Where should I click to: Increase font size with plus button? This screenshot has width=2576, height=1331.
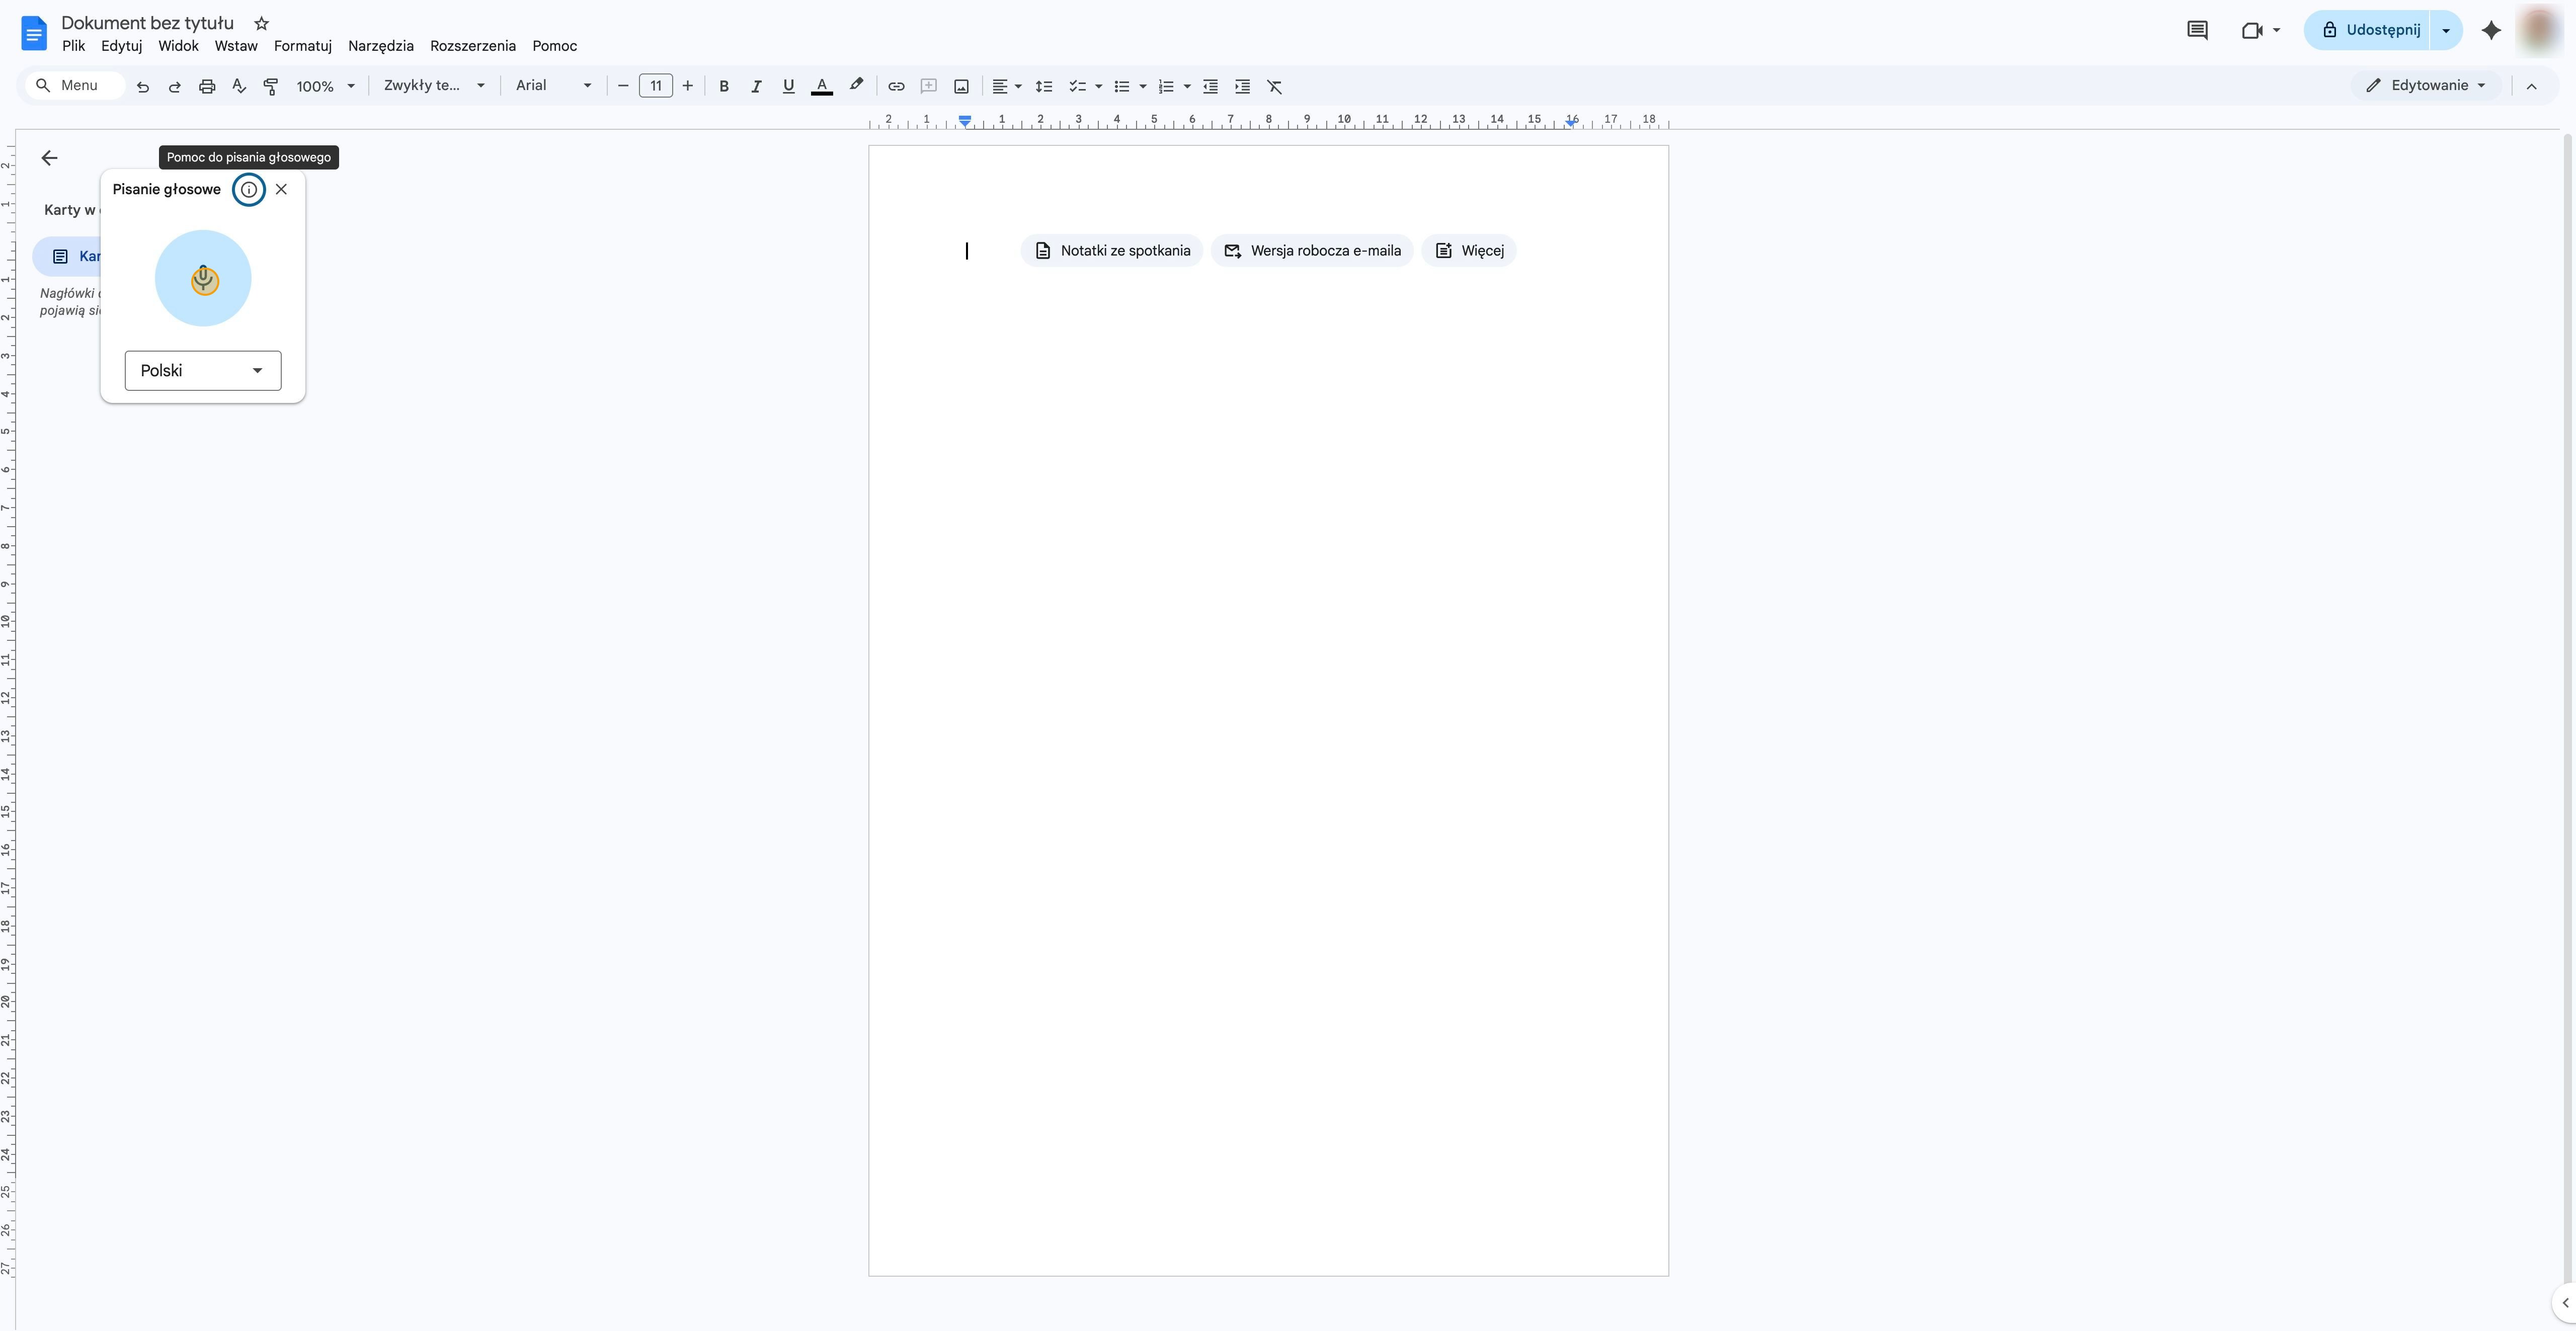pos(688,86)
